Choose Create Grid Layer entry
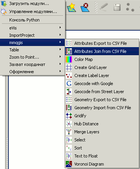The width and height of the screenshot is (140, 169). 102,67
